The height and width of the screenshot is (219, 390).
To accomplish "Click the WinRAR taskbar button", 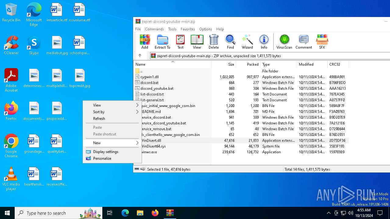I will (x=170, y=213).
